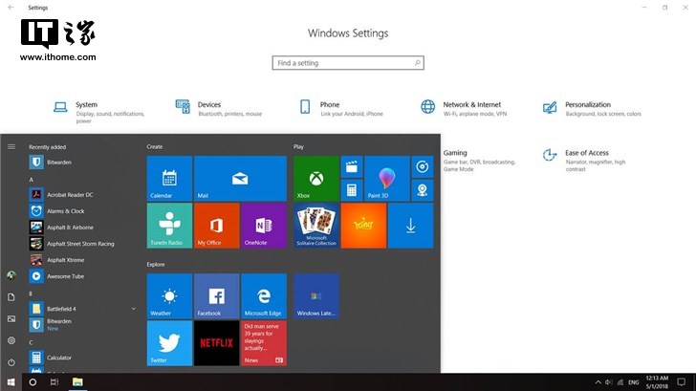
Task: Open the Windows Latest tile
Action: click(x=316, y=296)
